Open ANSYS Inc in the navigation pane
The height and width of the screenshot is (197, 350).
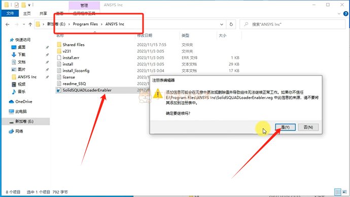[27, 76]
